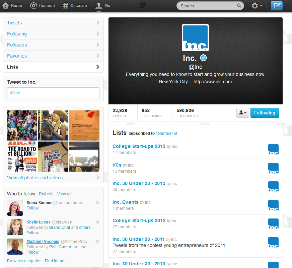
Task: Go to Home in the top navigation
Action: (x=12, y=6)
